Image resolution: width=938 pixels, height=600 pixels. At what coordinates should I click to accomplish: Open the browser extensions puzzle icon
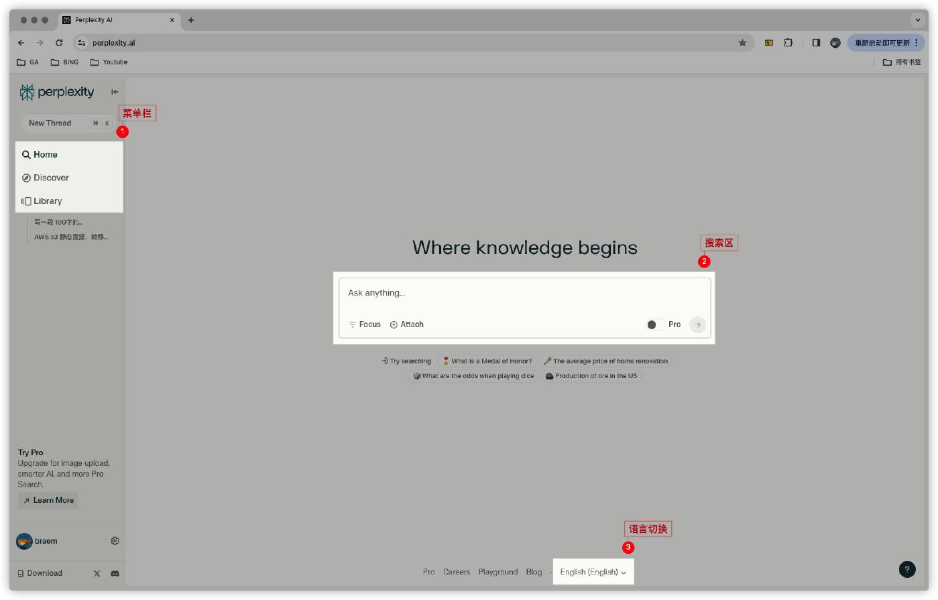[788, 43]
